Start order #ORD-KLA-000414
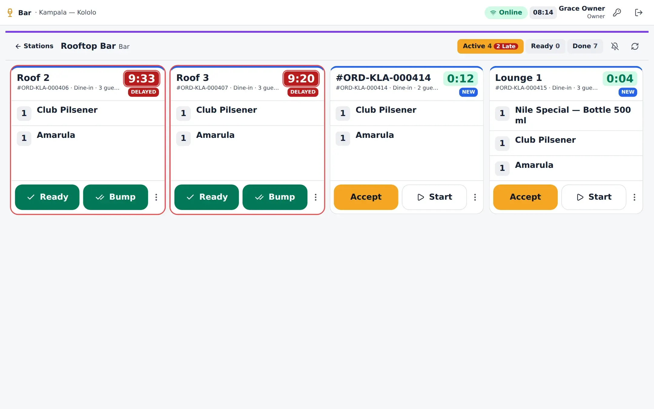This screenshot has height=409, width=654. pos(434,197)
